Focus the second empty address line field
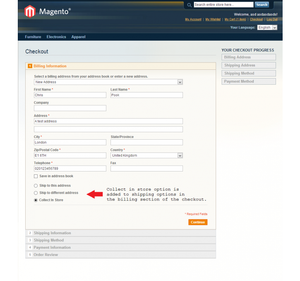Image resolution: width=300 pixels, height=281 pixels. click(x=108, y=129)
